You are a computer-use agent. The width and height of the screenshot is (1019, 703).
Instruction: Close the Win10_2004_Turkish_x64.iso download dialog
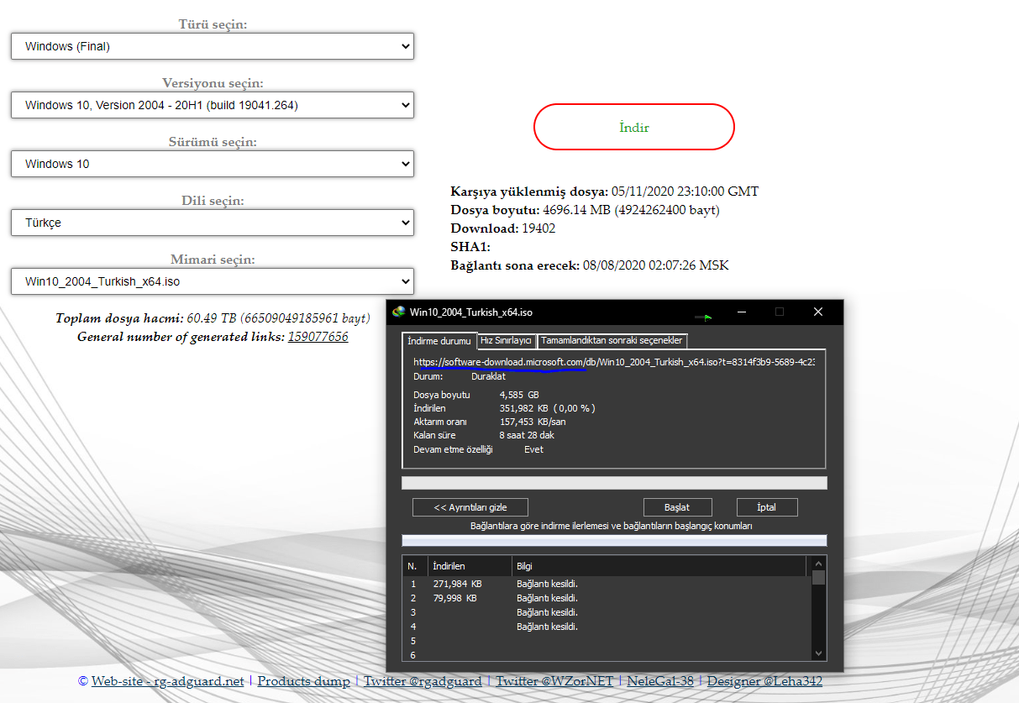(818, 312)
